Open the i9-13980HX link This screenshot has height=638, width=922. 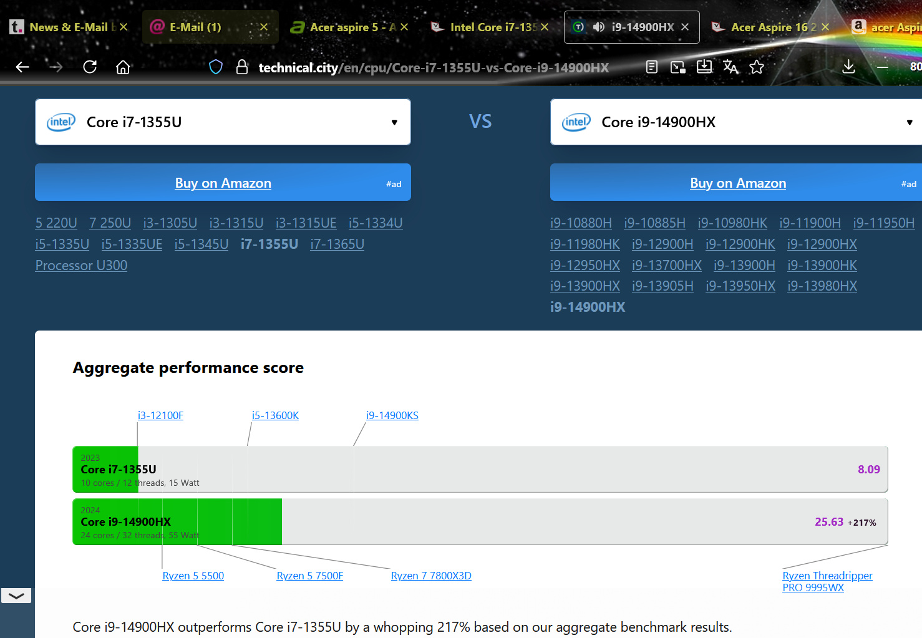tap(822, 286)
